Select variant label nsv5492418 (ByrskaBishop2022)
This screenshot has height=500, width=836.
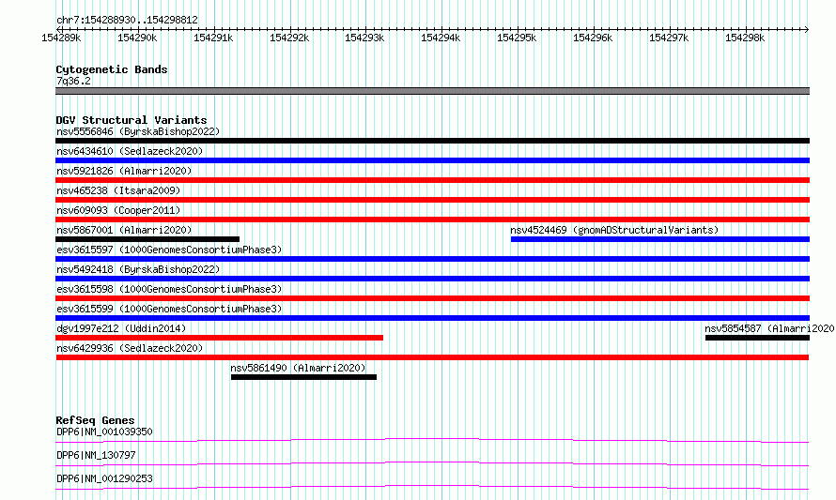pyautogui.click(x=138, y=269)
